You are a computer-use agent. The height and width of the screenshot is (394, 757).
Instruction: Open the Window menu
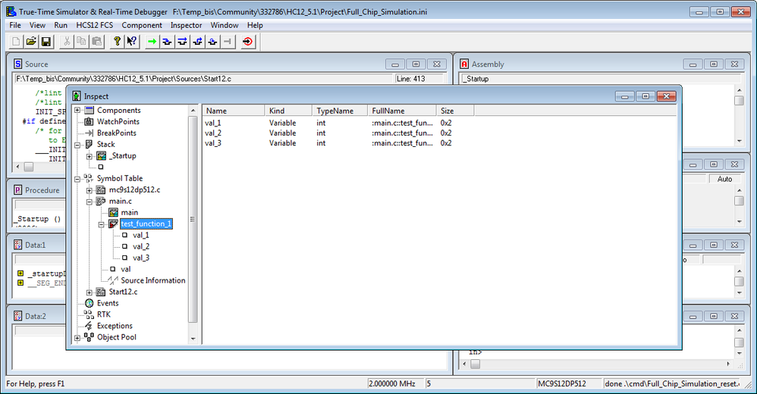point(225,25)
